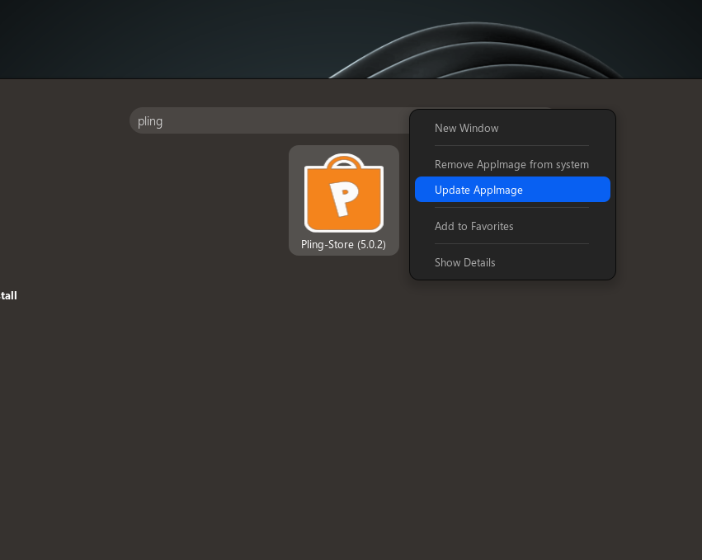Viewport: 702px width, 560px height.
Task: Add Pling-Store to Favorites
Action: pos(473,226)
